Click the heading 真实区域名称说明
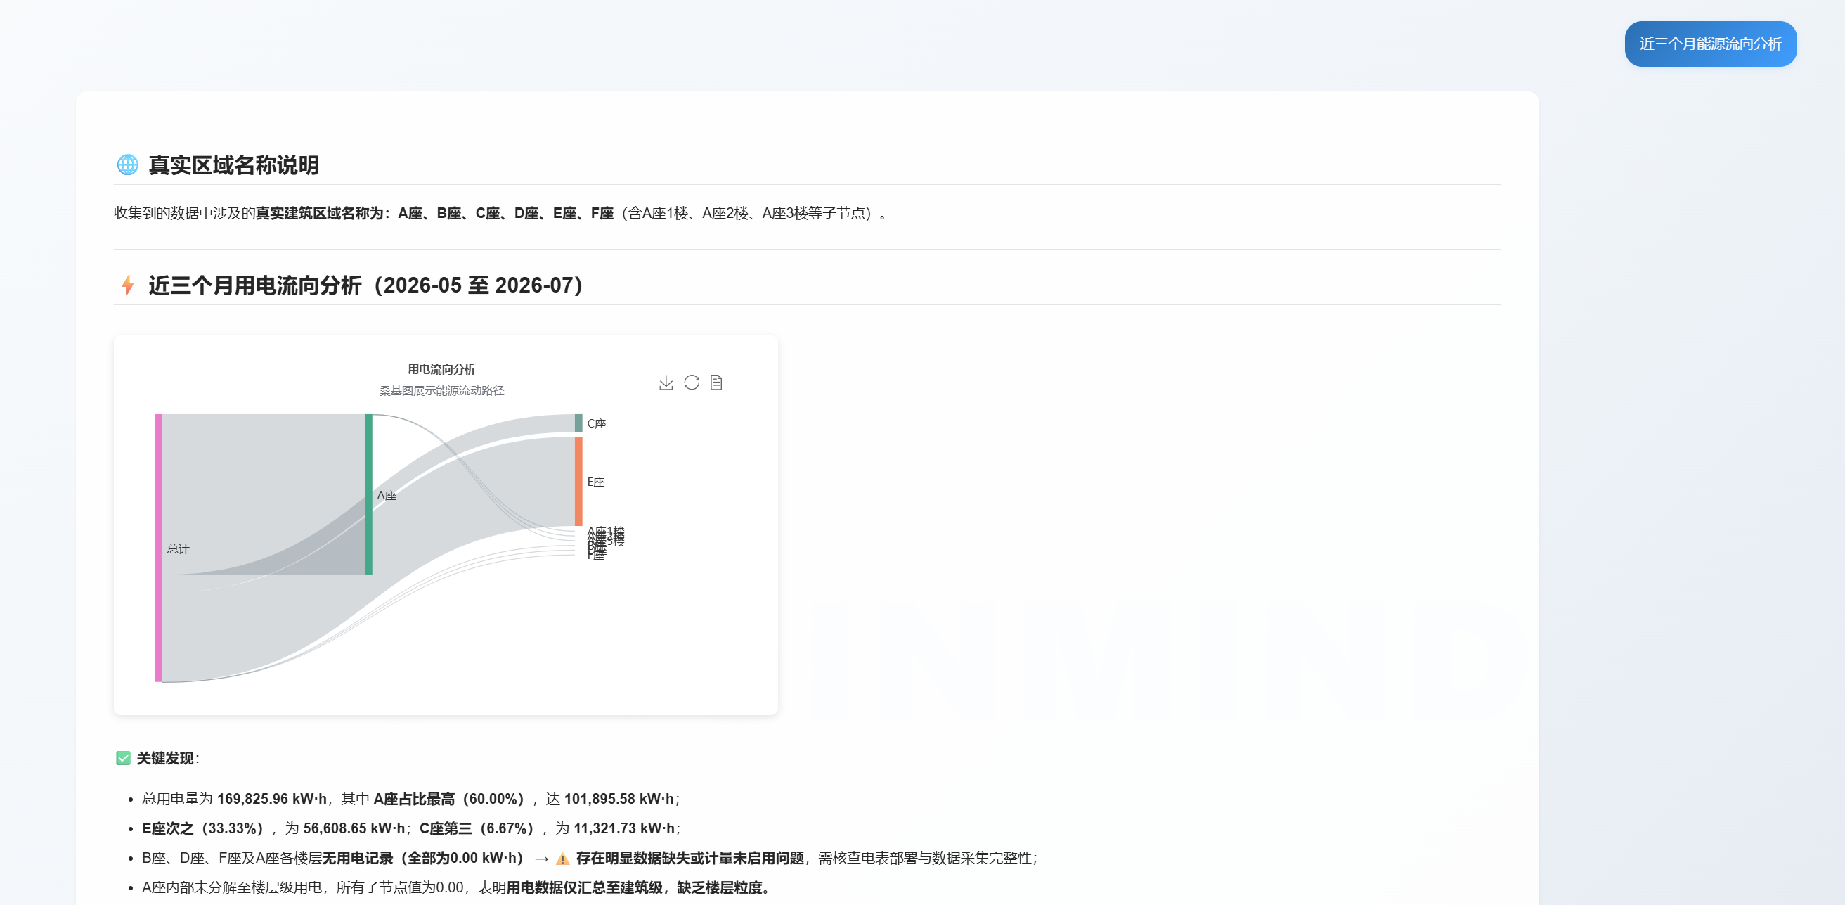The image size is (1845, 905). coord(233,165)
